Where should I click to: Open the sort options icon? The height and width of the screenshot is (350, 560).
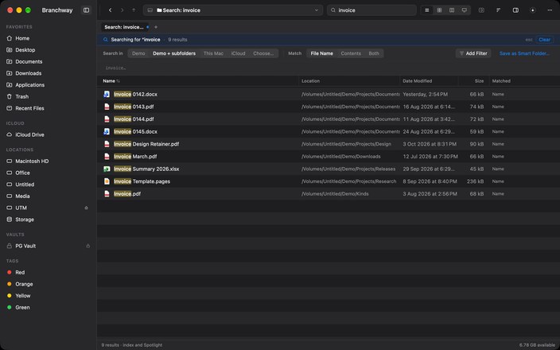click(x=498, y=10)
